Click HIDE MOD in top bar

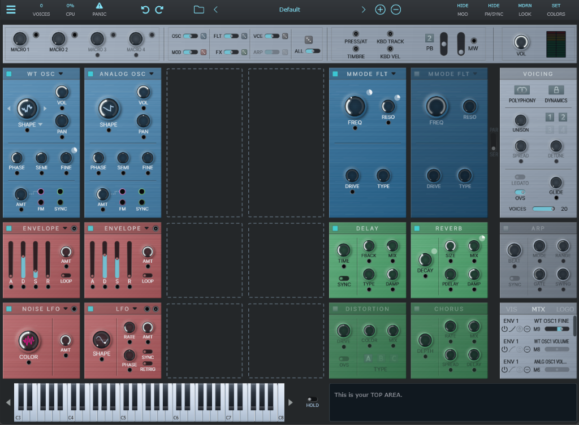(x=463, y=10)
